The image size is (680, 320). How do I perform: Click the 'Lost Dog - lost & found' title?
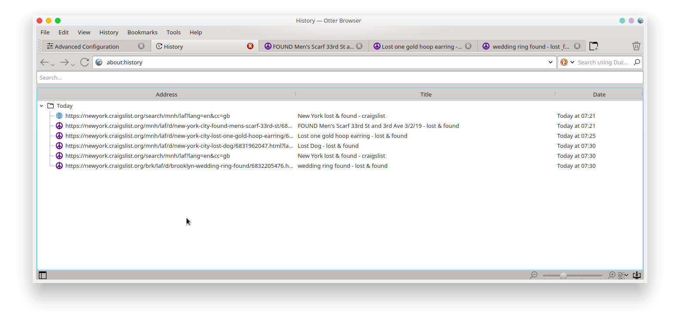point(328,146)
